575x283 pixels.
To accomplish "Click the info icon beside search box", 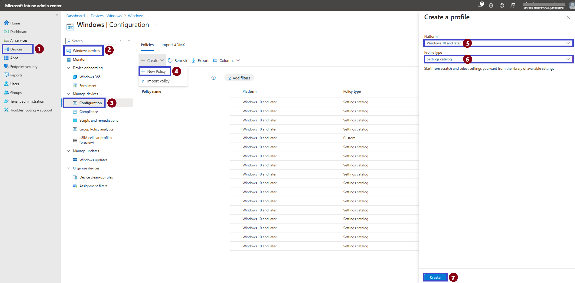I will click(214, 78).
